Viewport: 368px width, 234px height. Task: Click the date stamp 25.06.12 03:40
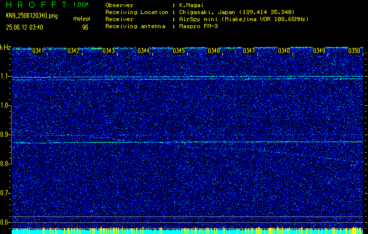click(25, 27)
